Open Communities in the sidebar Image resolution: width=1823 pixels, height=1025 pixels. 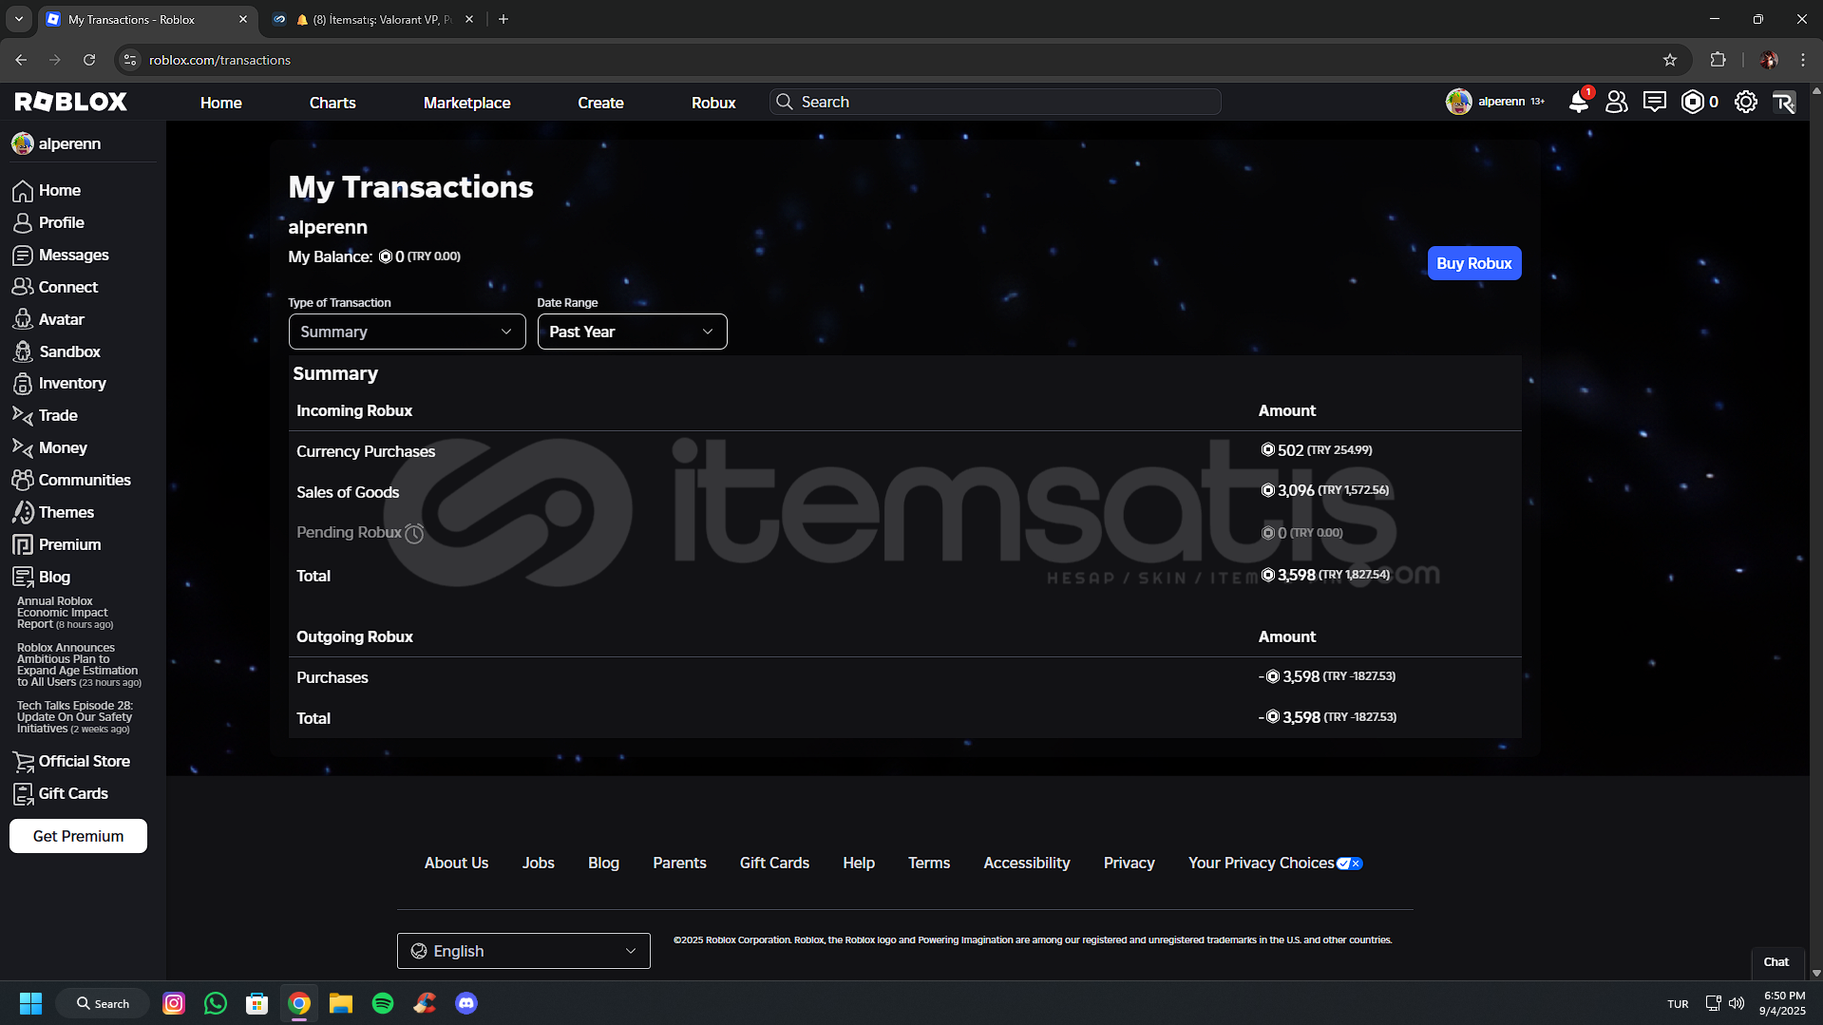click(x=84, y=480)
